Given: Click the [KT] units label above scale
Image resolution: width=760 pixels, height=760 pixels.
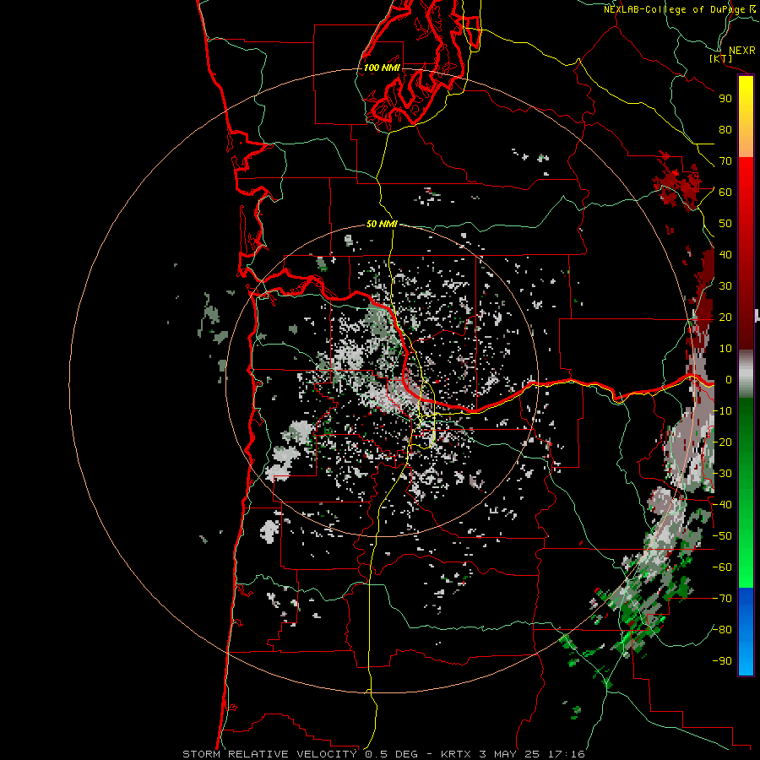Looking at the screenshot, I should (721, 58).
